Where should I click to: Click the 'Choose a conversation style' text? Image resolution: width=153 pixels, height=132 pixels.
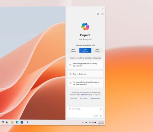(85, 45)
